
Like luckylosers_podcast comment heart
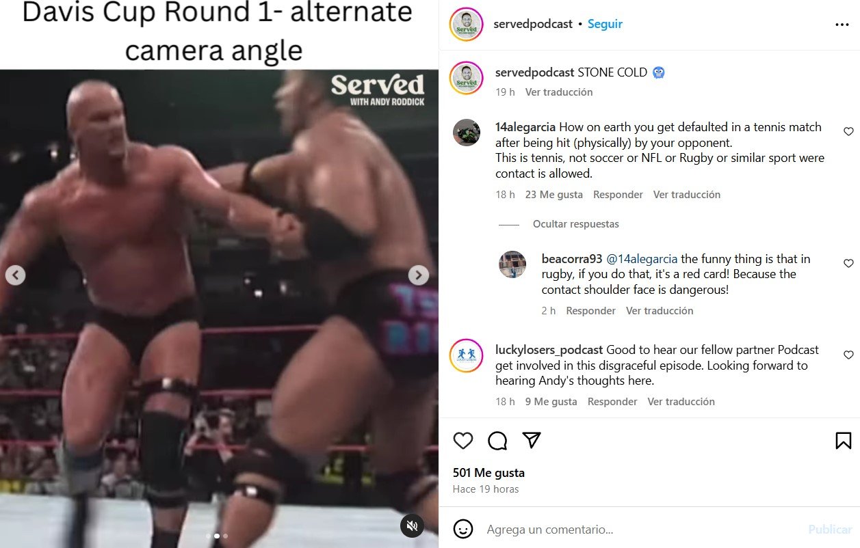[x=848, y=355]
